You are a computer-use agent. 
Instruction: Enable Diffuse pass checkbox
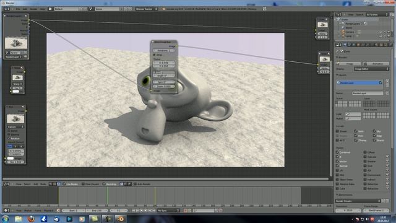(365, 152)
